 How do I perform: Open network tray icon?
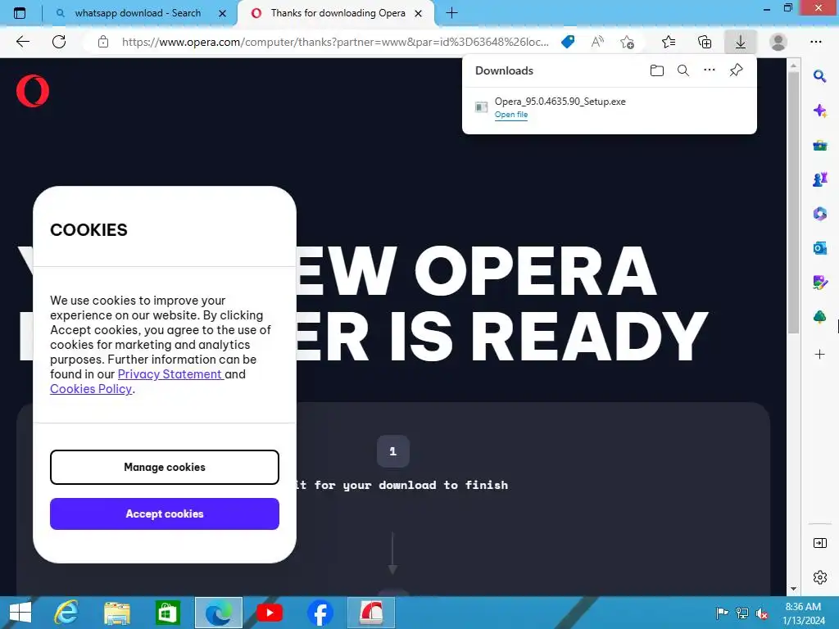coord(742,613)
